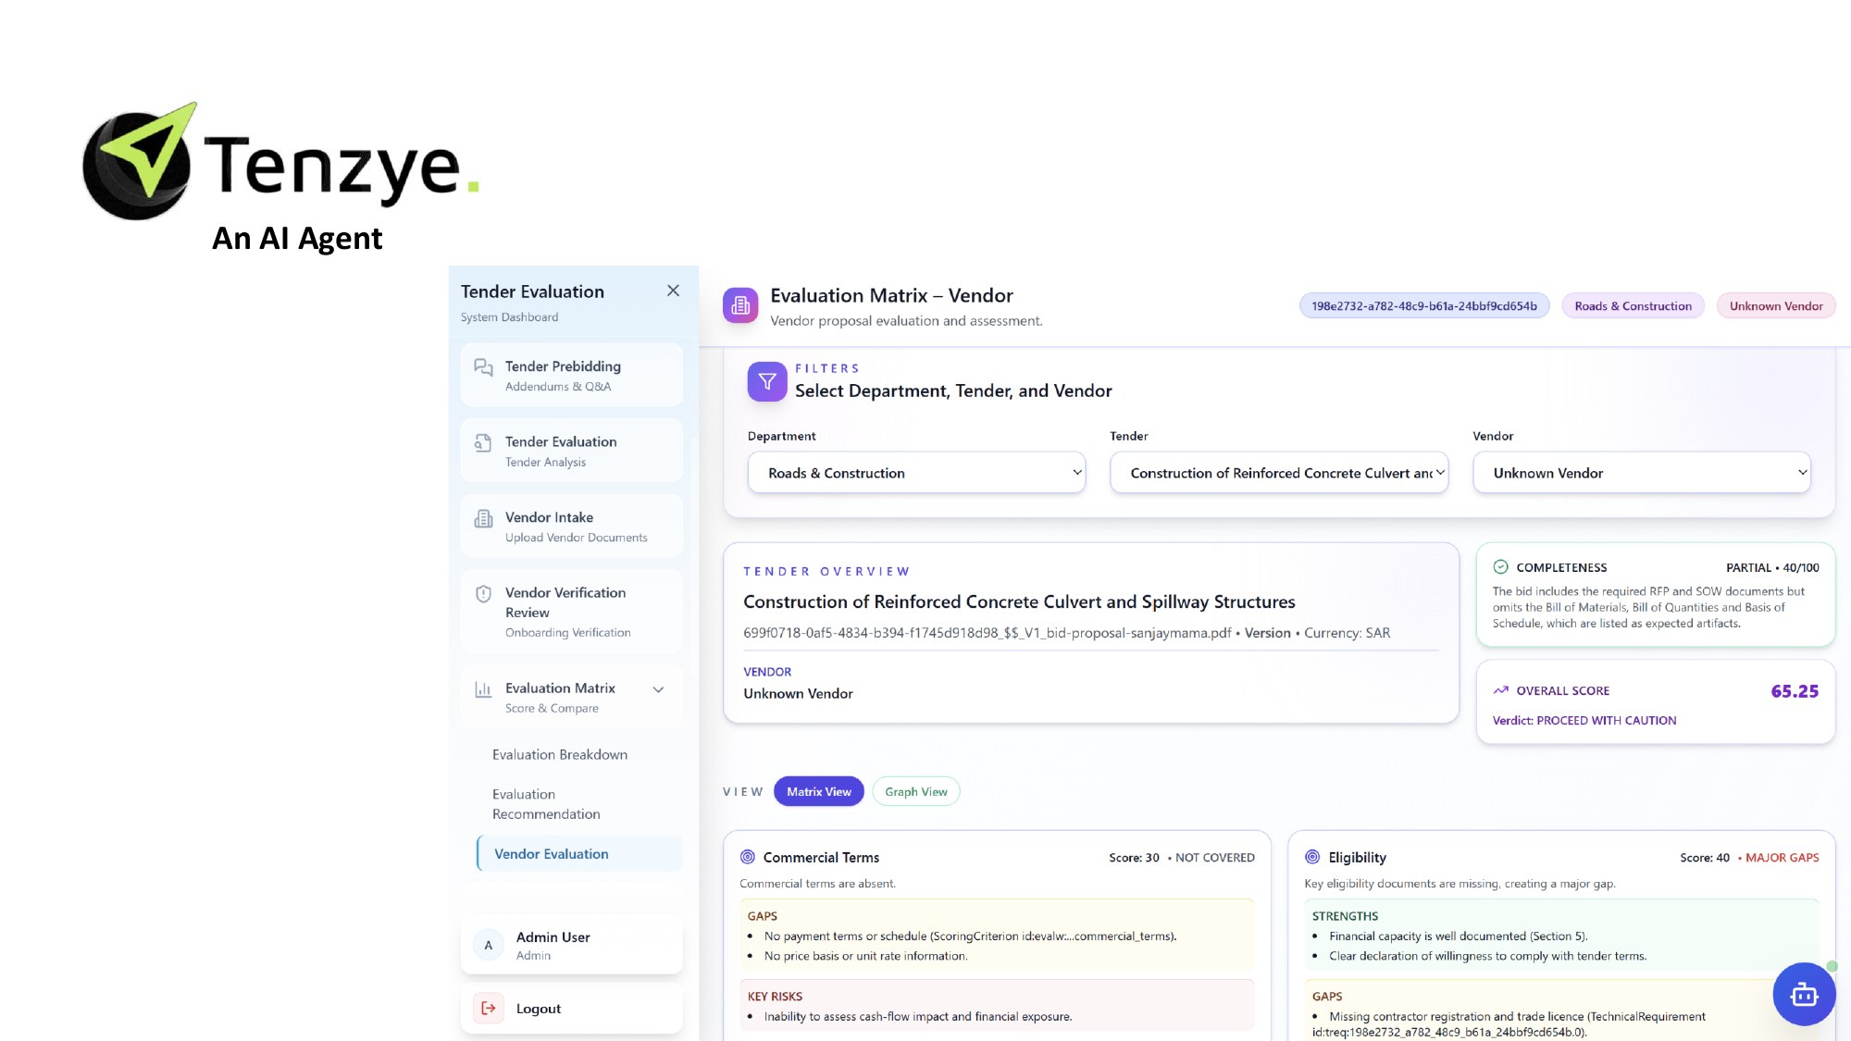Click the Currency: SAR text

click(1348, 633)
